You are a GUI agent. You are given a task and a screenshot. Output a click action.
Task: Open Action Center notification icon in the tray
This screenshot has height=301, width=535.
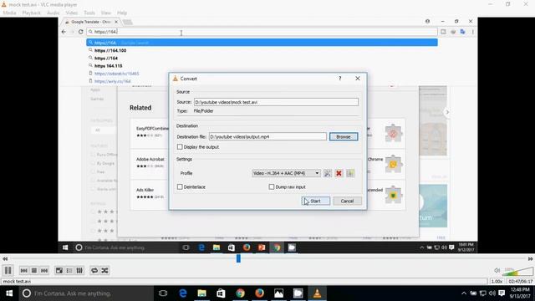(502, 293)
